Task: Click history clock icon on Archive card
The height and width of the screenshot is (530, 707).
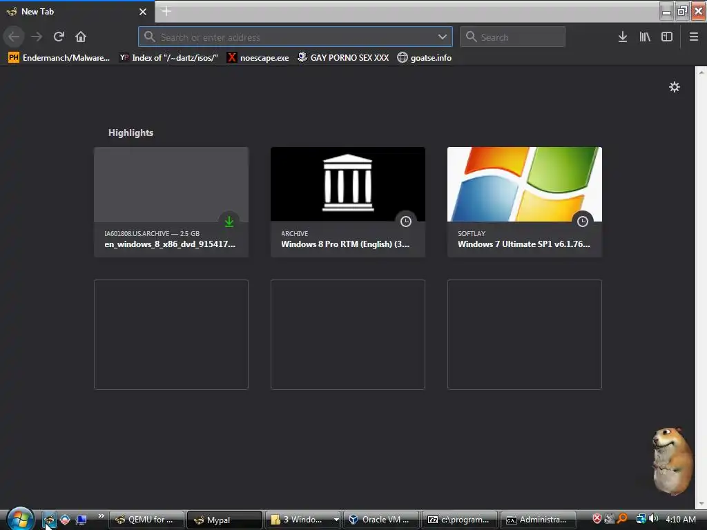Action: (x=406, y=222)
